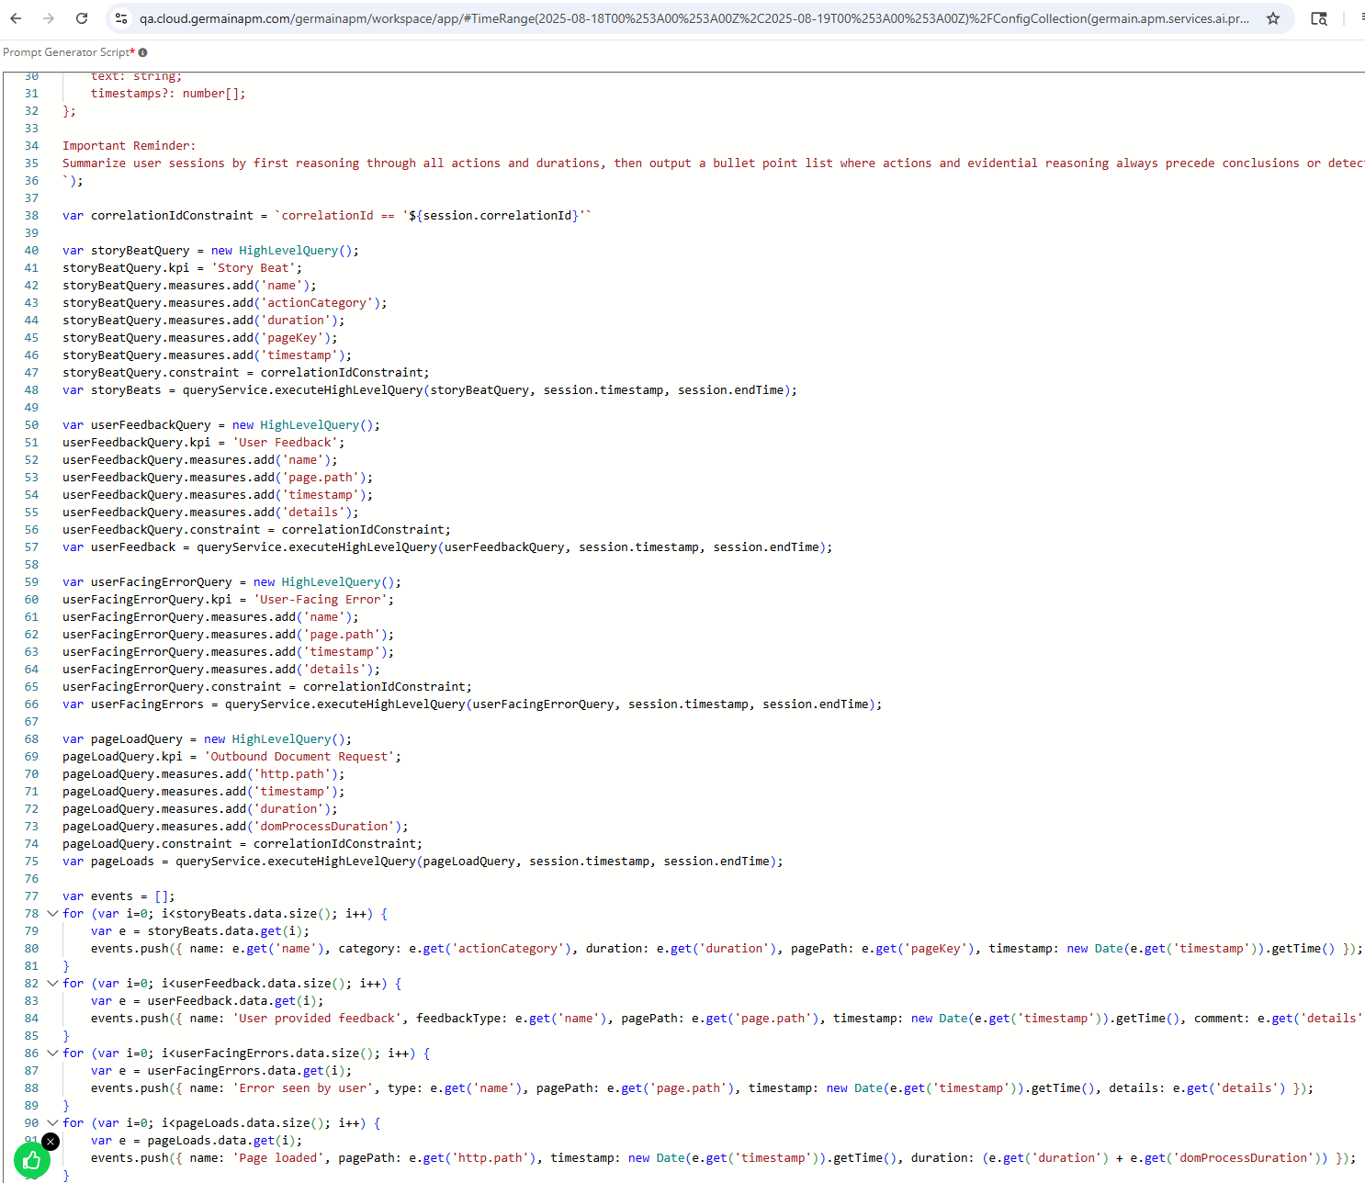This screenshot has width=1365, height=1183.
Task: Click the green thumbs-up feedback button
Action: pos(31,1160)
